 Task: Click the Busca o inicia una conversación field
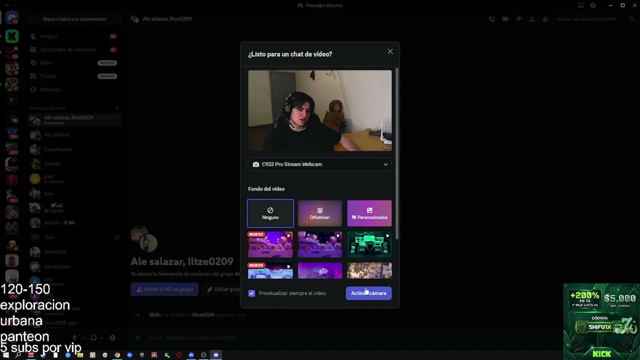click(x=74, y=19)
